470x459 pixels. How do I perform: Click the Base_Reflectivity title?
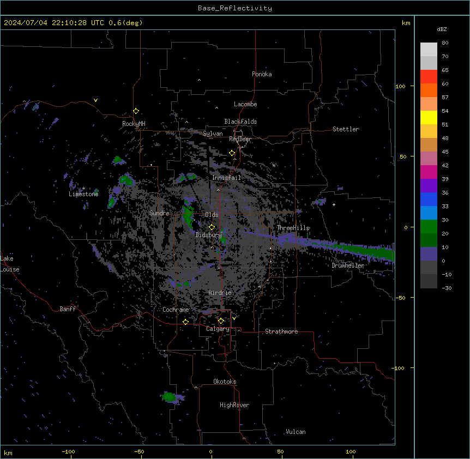[235, 8]
